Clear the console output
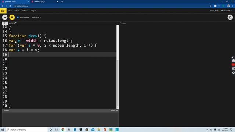The width and height of the screenshot is (235, 132). point(113,111)
